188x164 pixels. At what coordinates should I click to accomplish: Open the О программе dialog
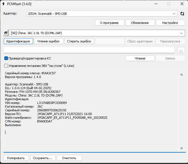point(110,23)
